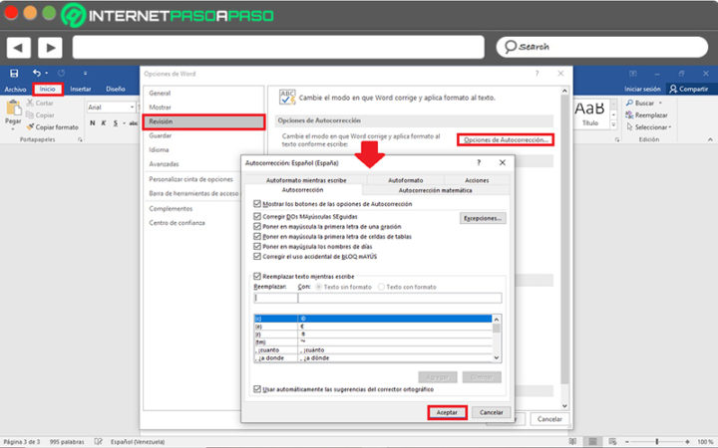Click the Save icon in quick access toolbar

(14, 73)
